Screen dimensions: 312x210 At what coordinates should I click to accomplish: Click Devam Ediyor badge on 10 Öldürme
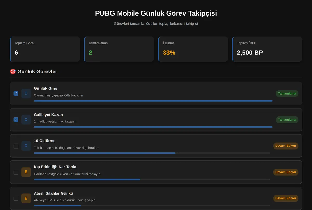(x=286, y=146)
